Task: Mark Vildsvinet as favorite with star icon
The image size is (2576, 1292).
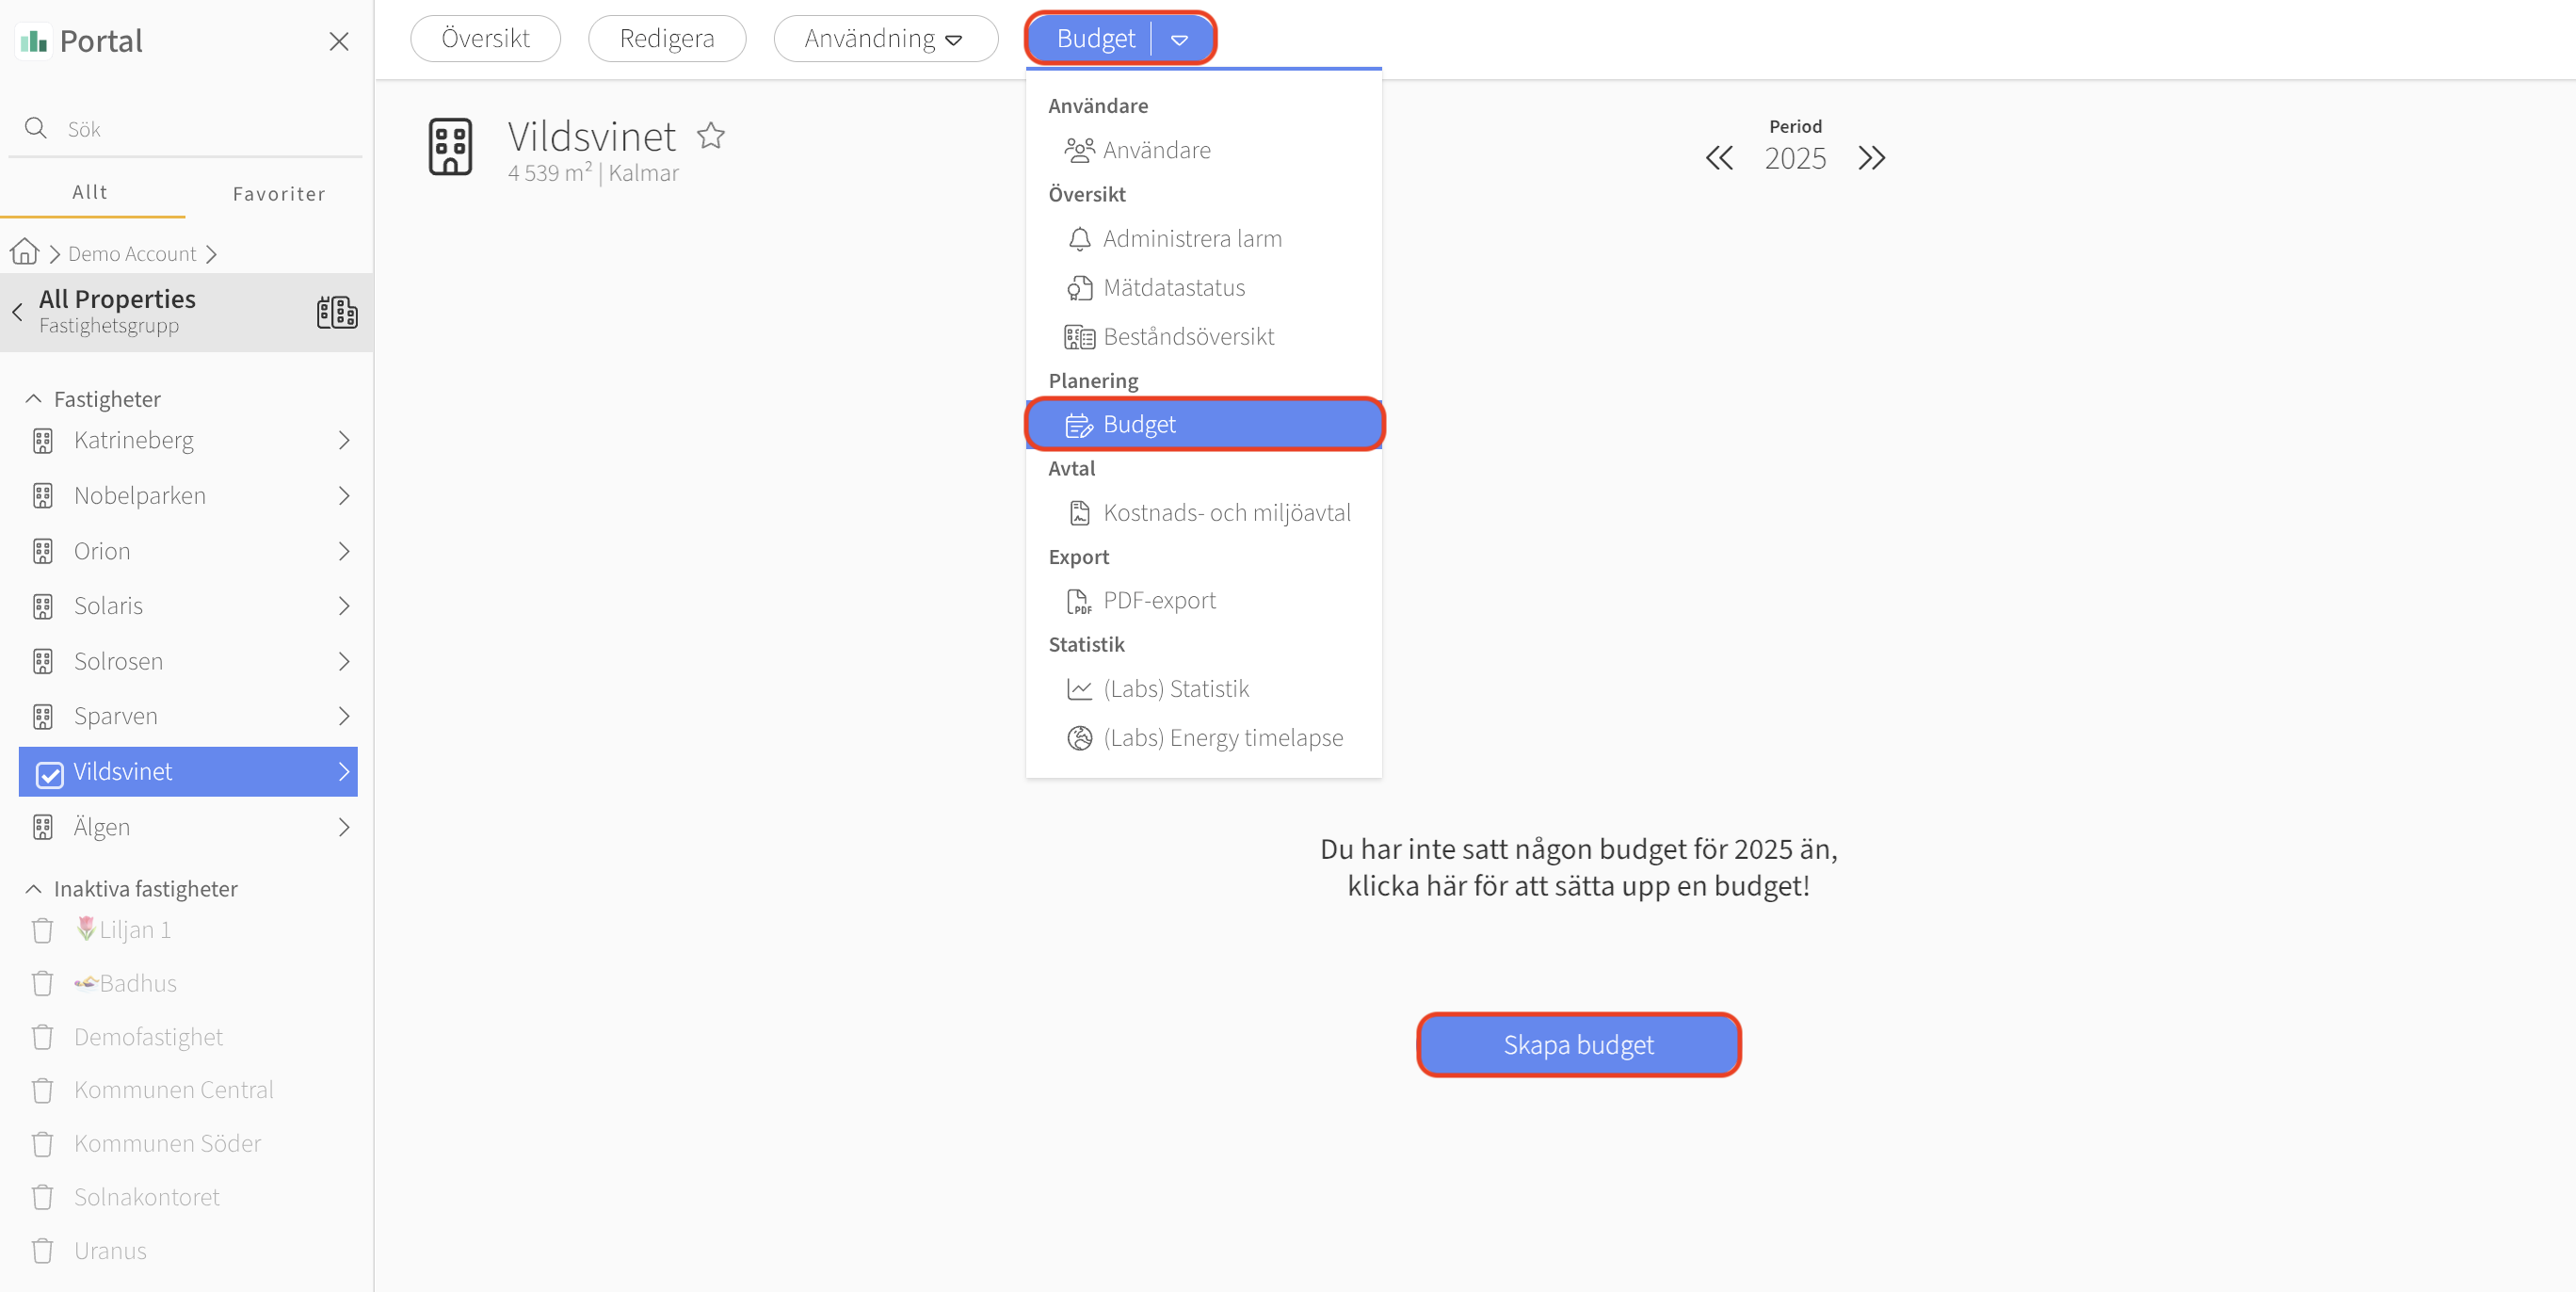Action: pyautogui.click(x=711, y=135)
